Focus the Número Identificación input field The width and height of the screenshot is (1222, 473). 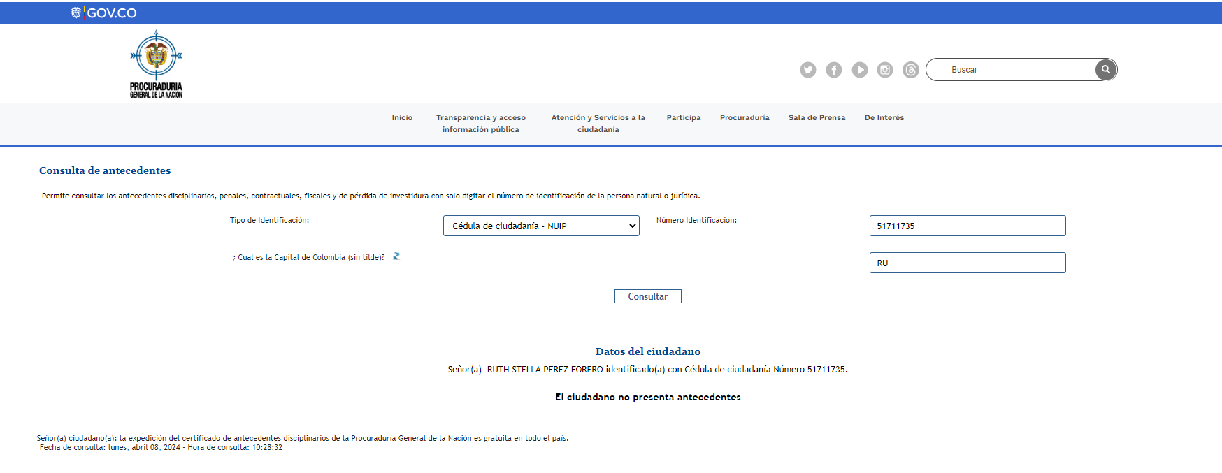967,226
